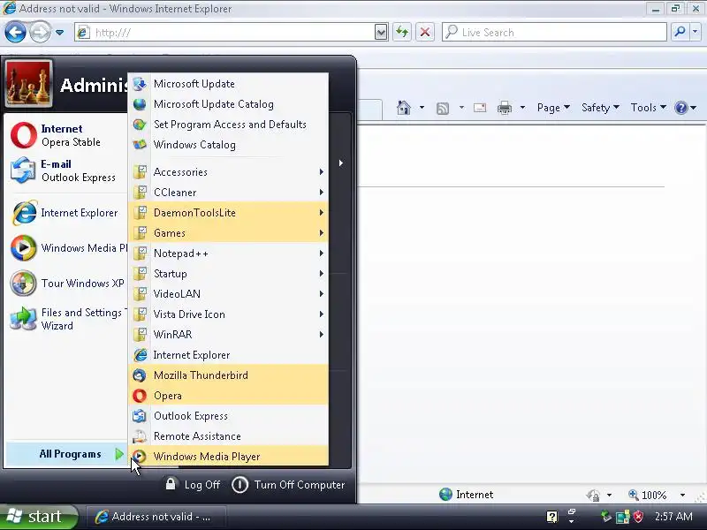Image resolution: width=707 pixels, height=530 pixels.
Task: Click the Notepad++ folder icon
Action: pos(141,254)
